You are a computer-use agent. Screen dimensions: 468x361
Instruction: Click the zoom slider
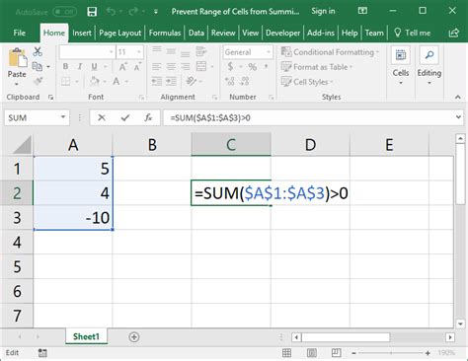point(391,353)
